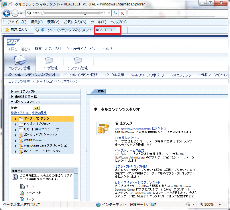Click the Refresh page icon

[115, 13]
